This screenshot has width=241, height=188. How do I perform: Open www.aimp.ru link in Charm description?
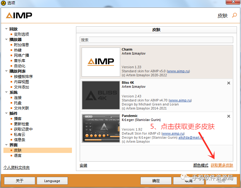point(178,71)
